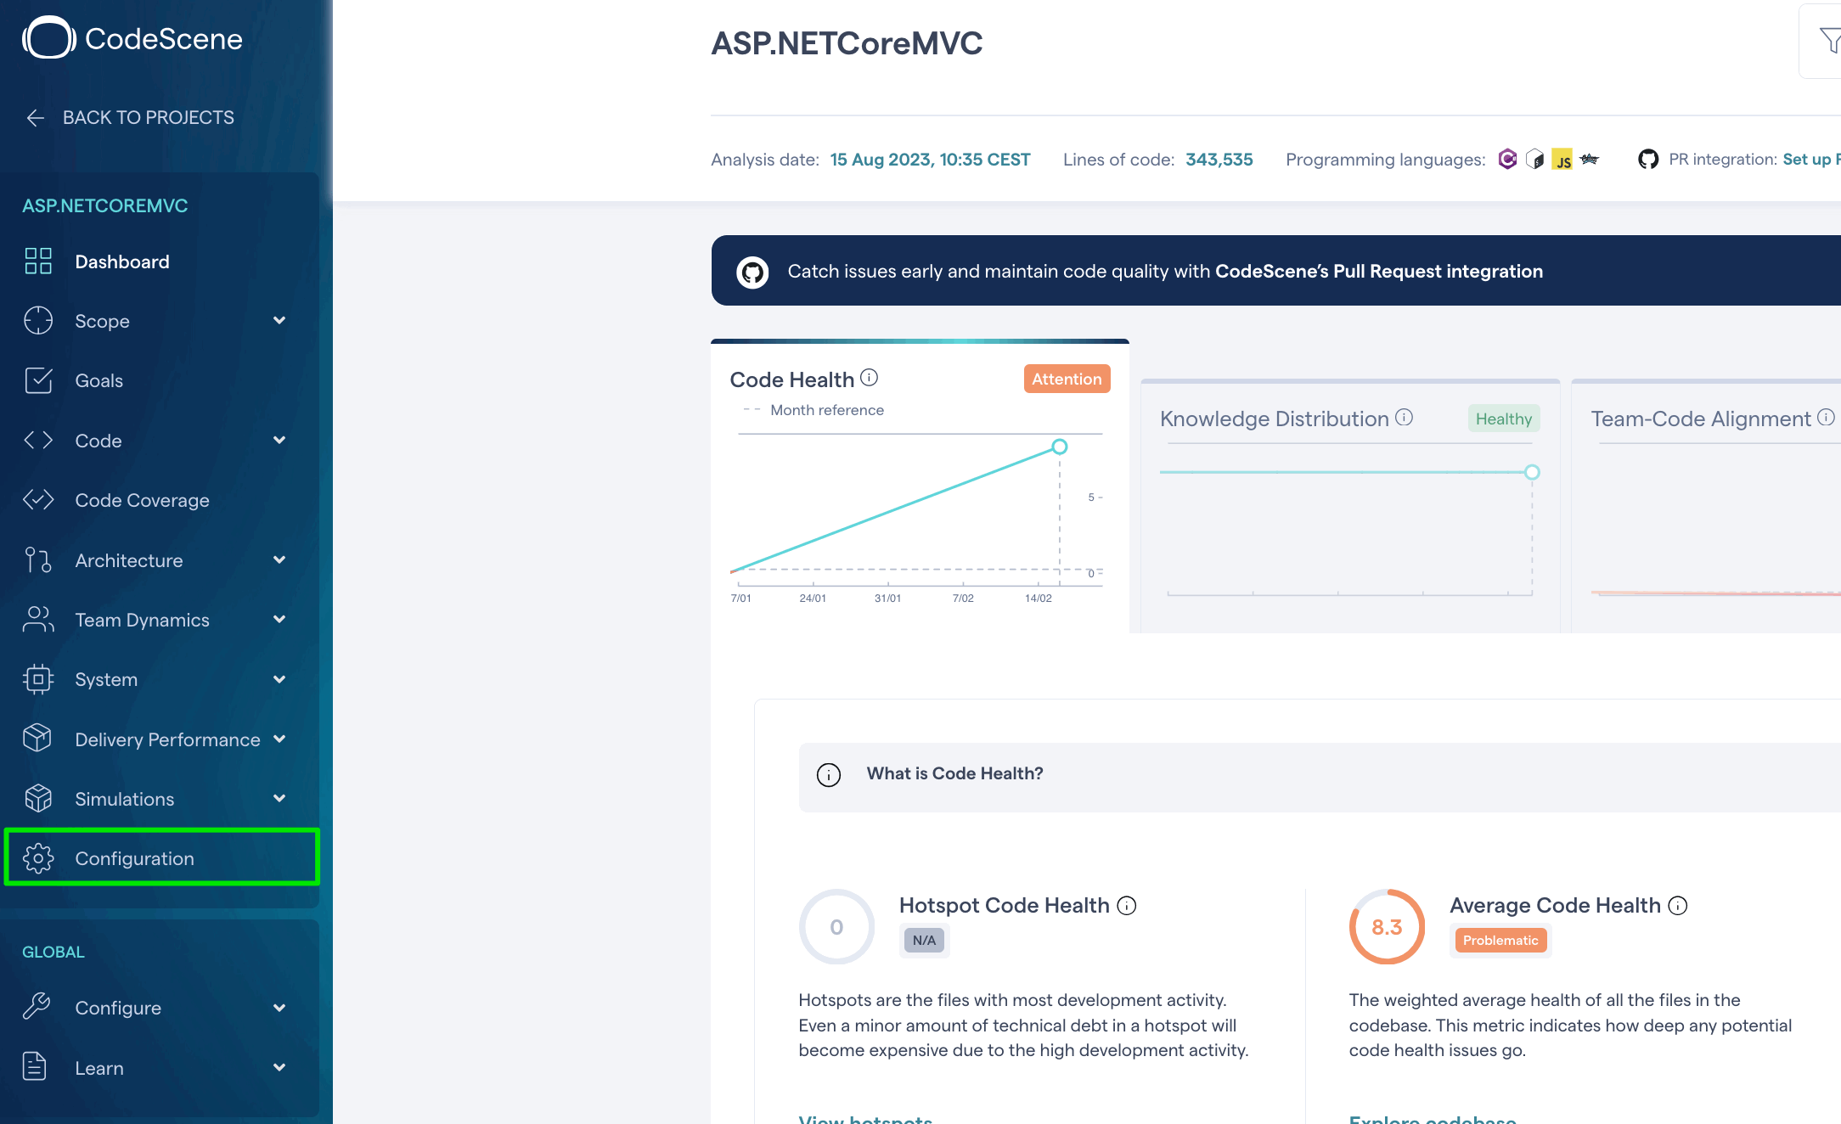
Task: Click the Code brackets icon
Action: (x=38, y=441)
